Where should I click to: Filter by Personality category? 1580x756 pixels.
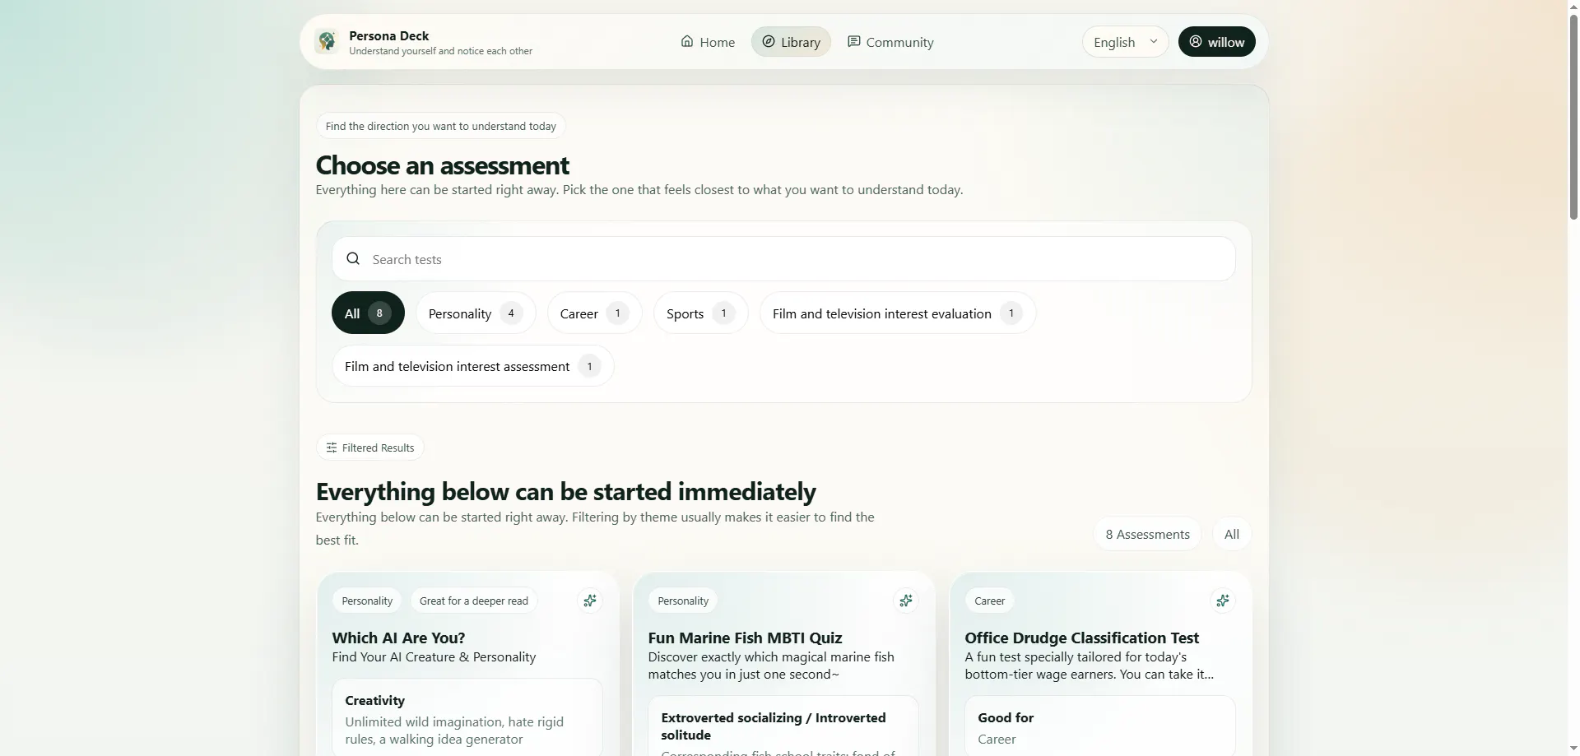click(x=476, y=313)
